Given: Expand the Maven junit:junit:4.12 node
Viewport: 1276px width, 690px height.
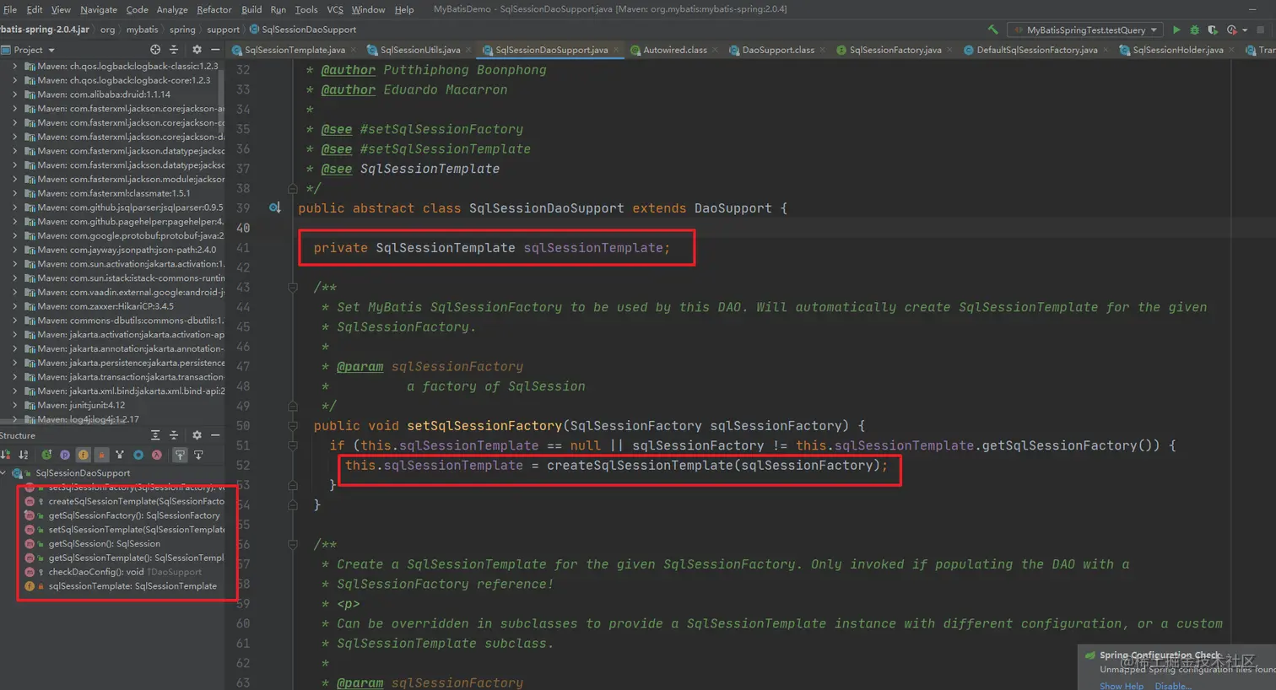Looking at the screenshot, I should 14,405.
